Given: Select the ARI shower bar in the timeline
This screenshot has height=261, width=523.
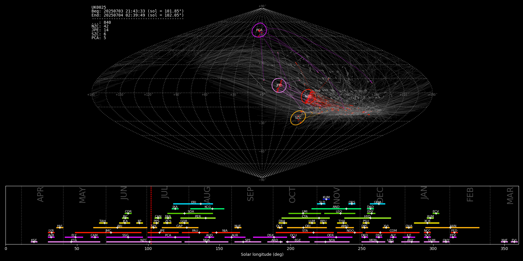Looking at the screenshot, I should coord(120,228).
